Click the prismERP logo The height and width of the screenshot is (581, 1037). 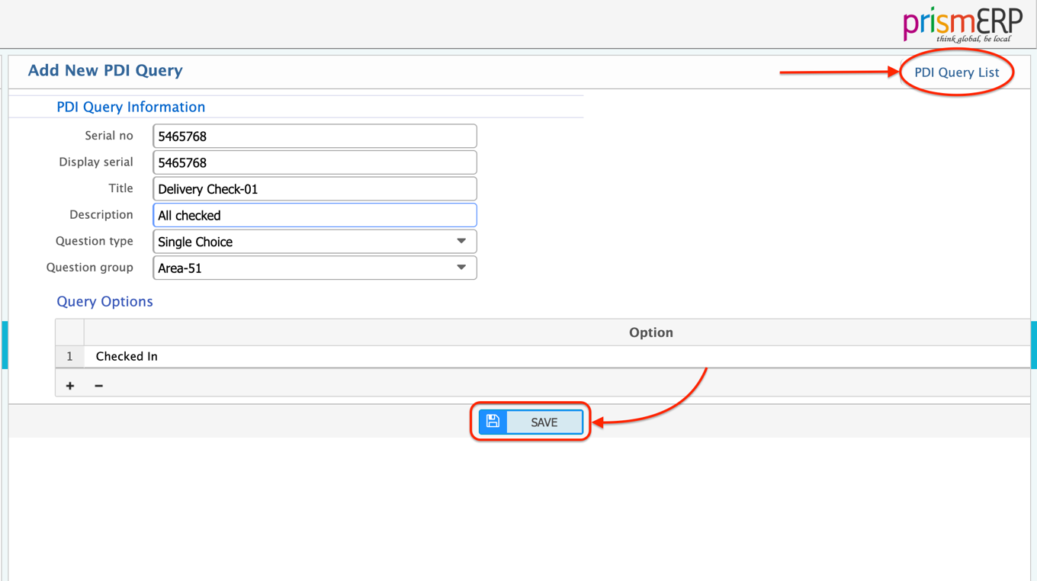coord(962,24)
